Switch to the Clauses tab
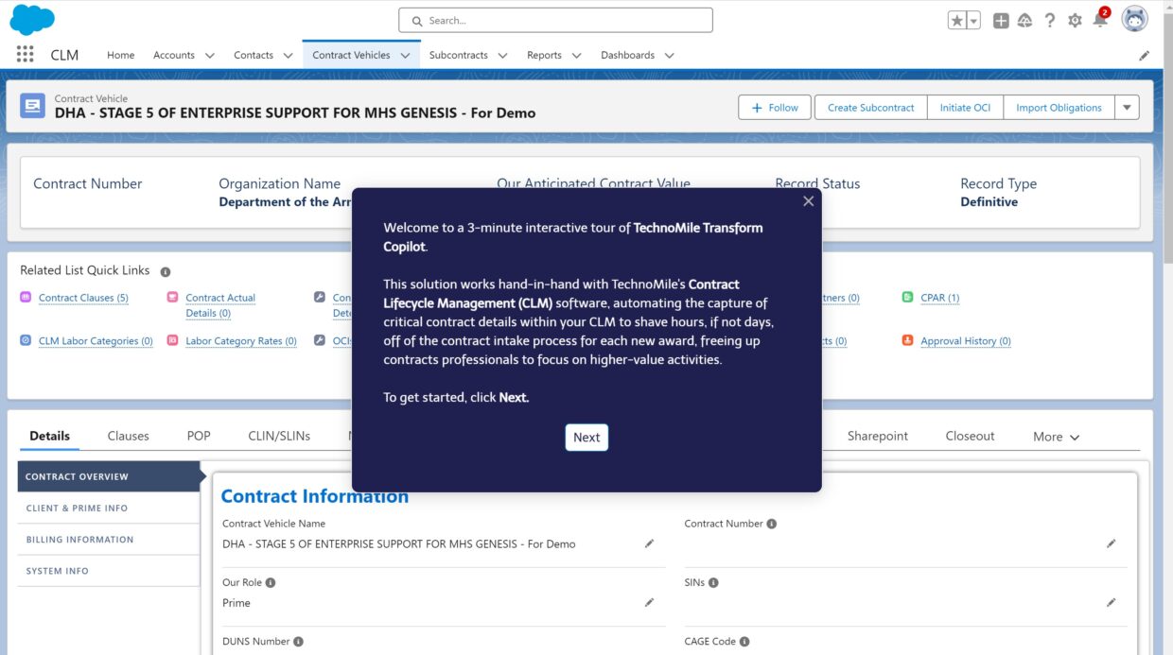Viewport: 1173px width, 655px height. (x=128, y=436)
